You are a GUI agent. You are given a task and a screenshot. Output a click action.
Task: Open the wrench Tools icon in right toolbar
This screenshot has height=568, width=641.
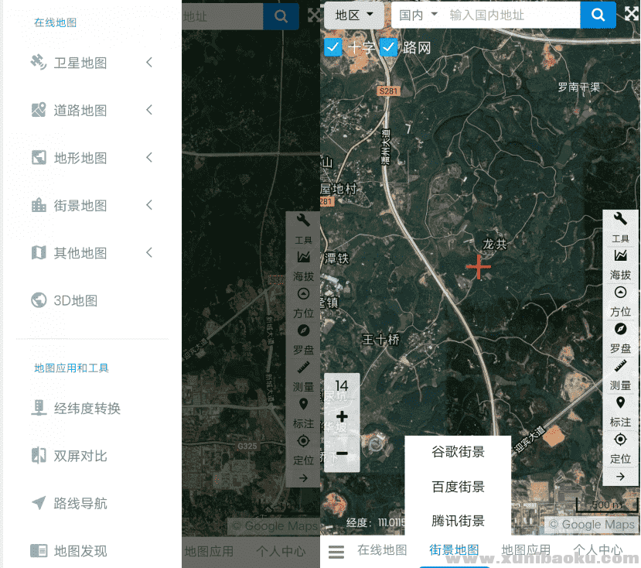[620, 221]
